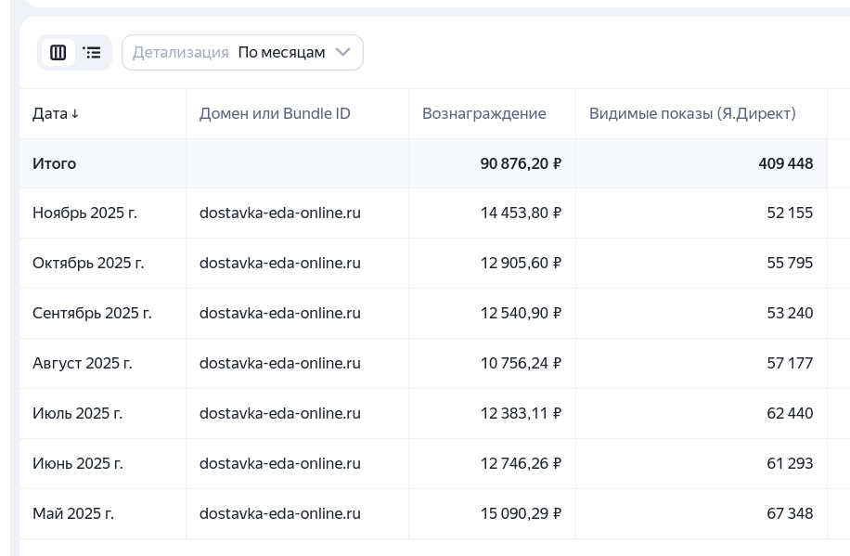Select the Август 2025 г. row date
850x556 pixels.
(83, 364)
